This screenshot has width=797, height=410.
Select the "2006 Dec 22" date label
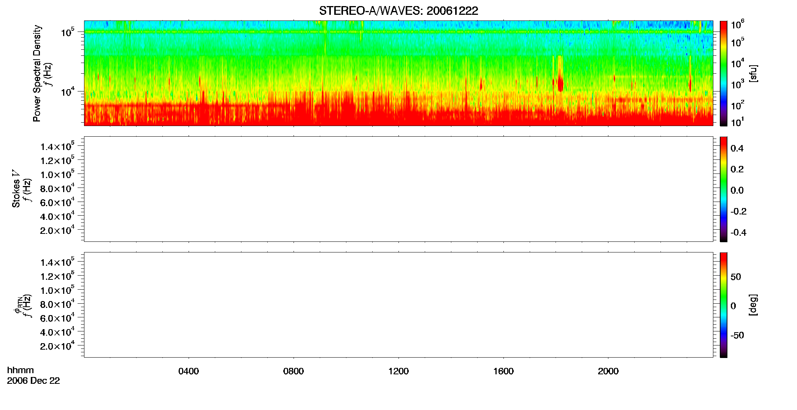click(33, 381)
